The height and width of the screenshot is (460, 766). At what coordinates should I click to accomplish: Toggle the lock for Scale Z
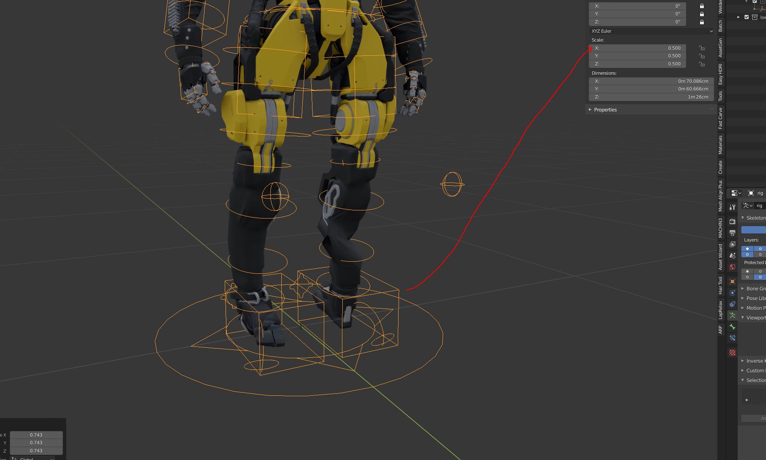[702, 64]
